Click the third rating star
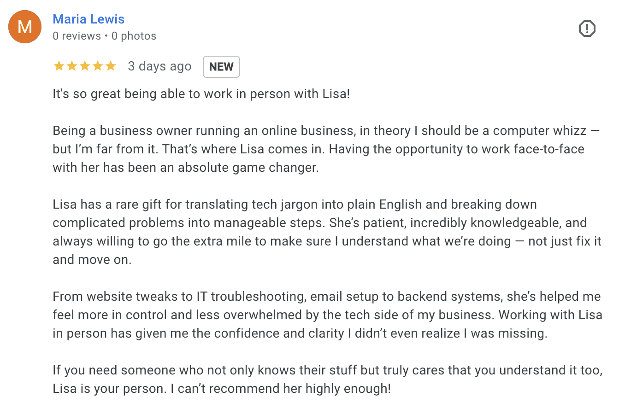The width and height of the screenshot is (625, 409). (x=84, y=66)
